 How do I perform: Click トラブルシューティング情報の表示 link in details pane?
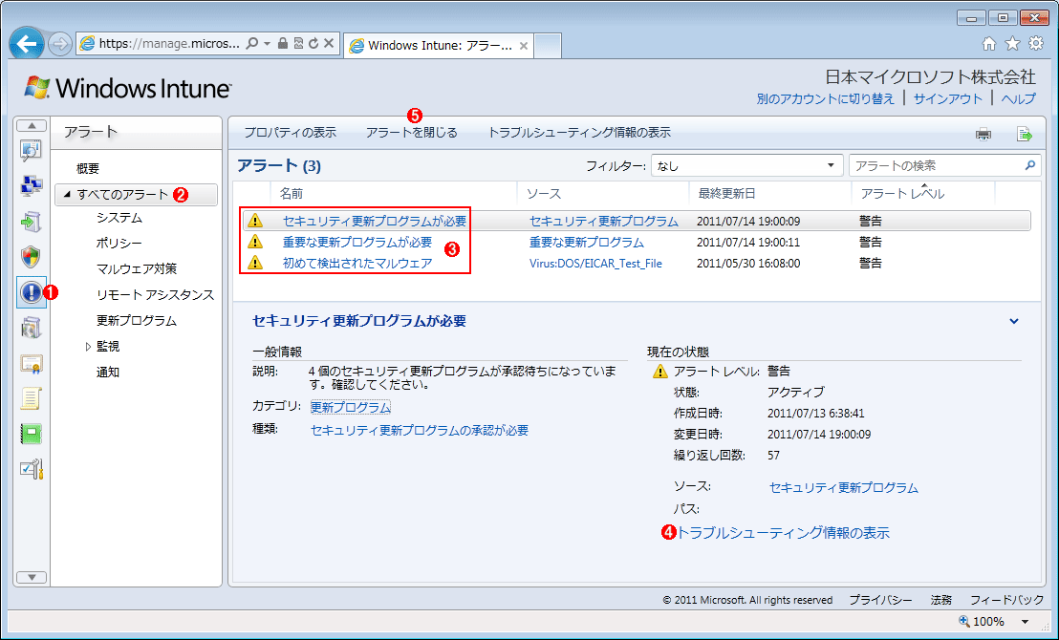[783, 533]
